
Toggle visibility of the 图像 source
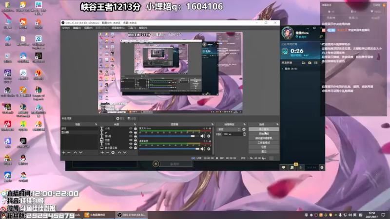click(131, 140)
